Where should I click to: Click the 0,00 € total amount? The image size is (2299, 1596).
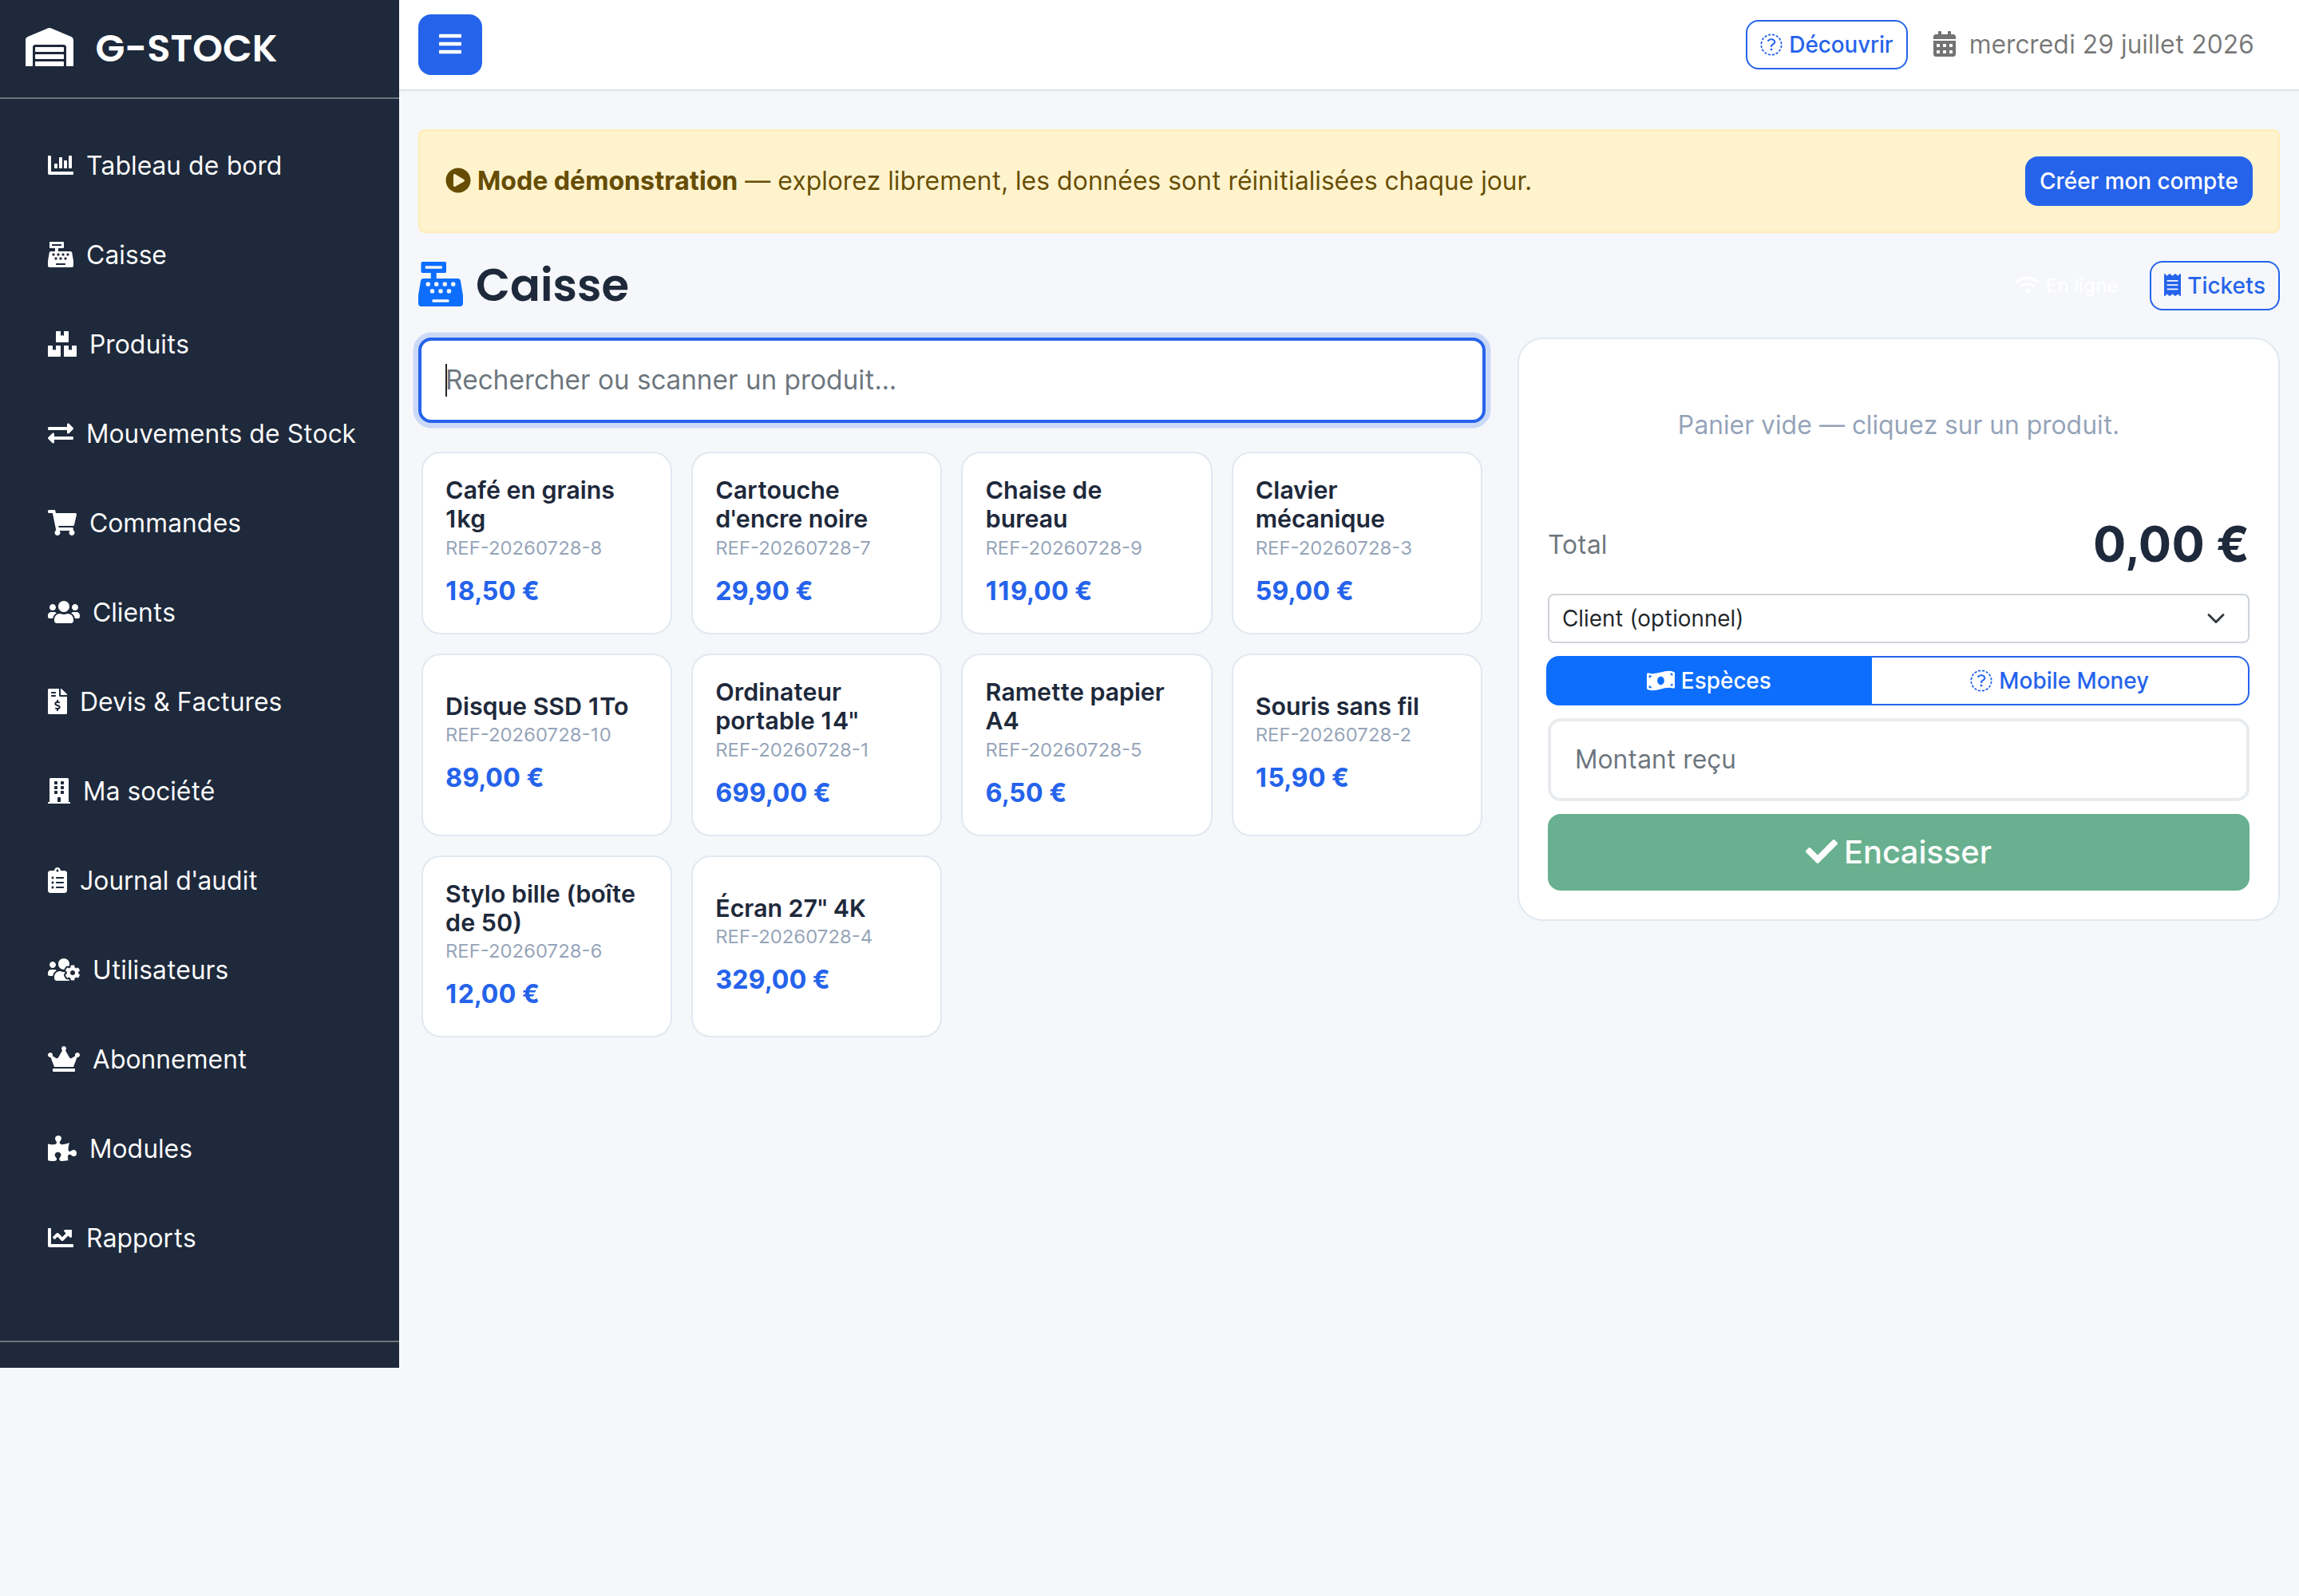tap(2170, 545)
